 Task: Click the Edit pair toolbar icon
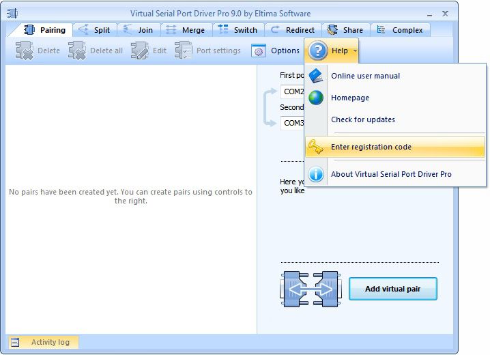tap(139, 51)
